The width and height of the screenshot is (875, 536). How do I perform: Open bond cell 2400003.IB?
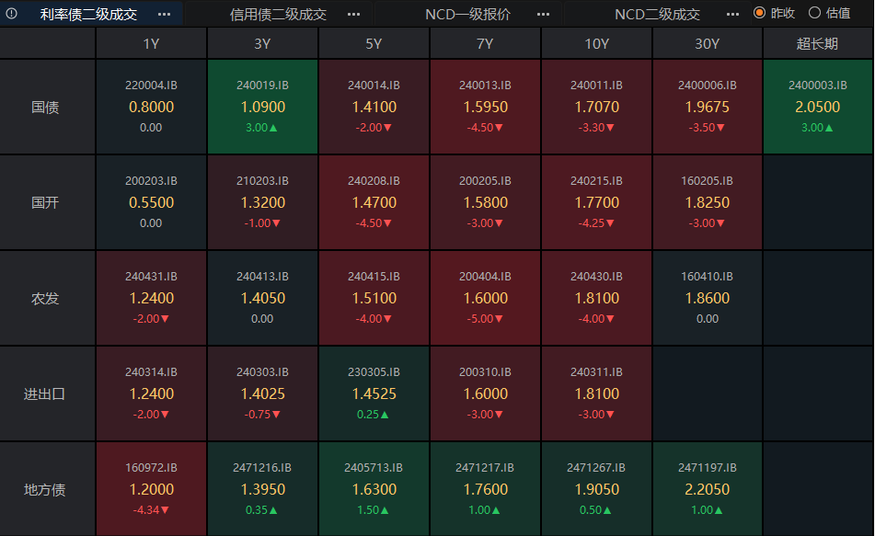pyautogui.click(x=818, y=107)
